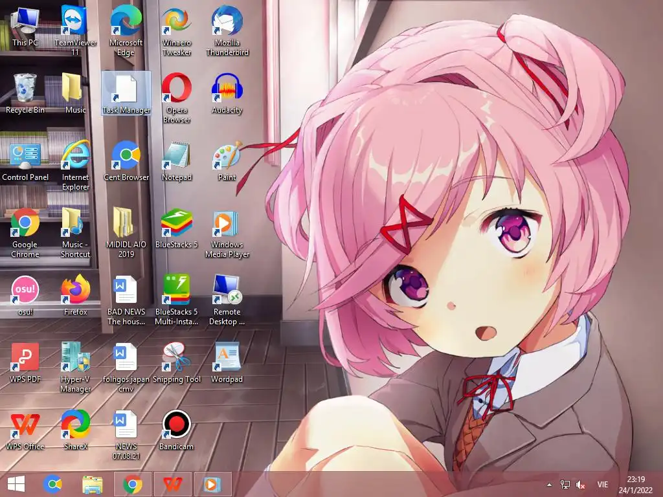Open the clock showing 23:19
The height and width of the screenshot is (497, 663).
tap(636, 485)
